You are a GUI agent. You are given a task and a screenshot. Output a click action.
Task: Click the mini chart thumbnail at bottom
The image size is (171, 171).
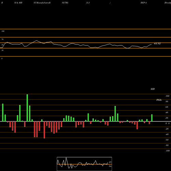(84, 164)
